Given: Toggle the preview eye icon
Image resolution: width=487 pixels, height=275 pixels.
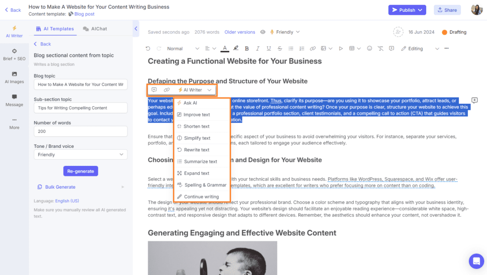Looking at the screenshot, I should click(x=263, y=32).
